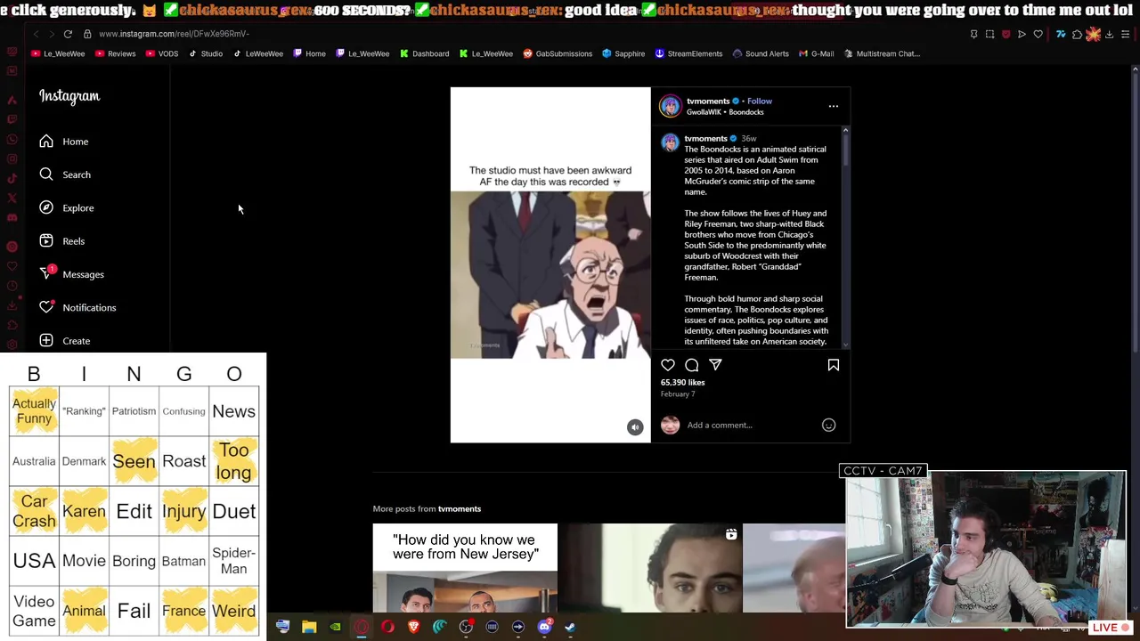Open the Multistream Chat bookmark
This screenshot has height=641, width=1140.
tap(881, 53)
